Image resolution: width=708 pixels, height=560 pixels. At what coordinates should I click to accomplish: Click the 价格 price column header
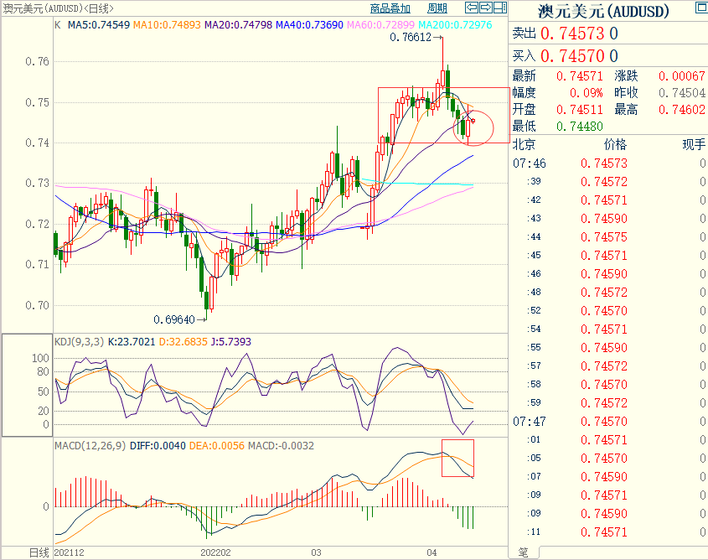tap(616, 144)
